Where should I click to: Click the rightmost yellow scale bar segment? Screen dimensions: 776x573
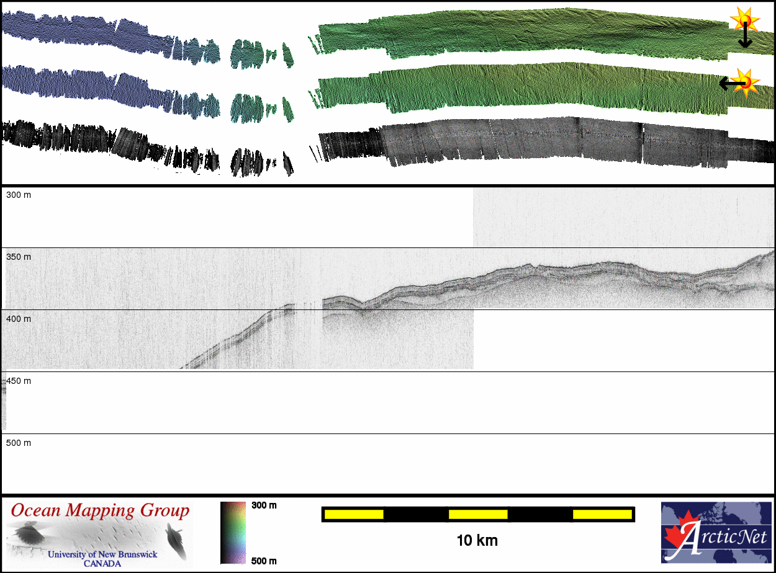[602, 514]
